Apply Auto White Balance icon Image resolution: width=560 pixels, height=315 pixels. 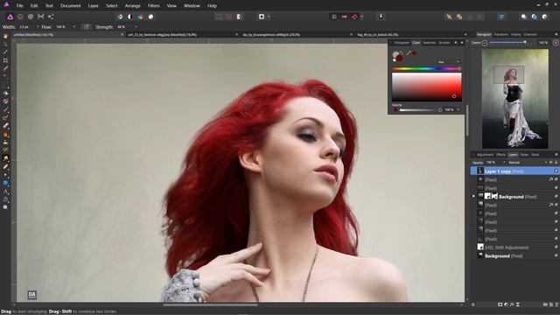[x=150, y=17]
